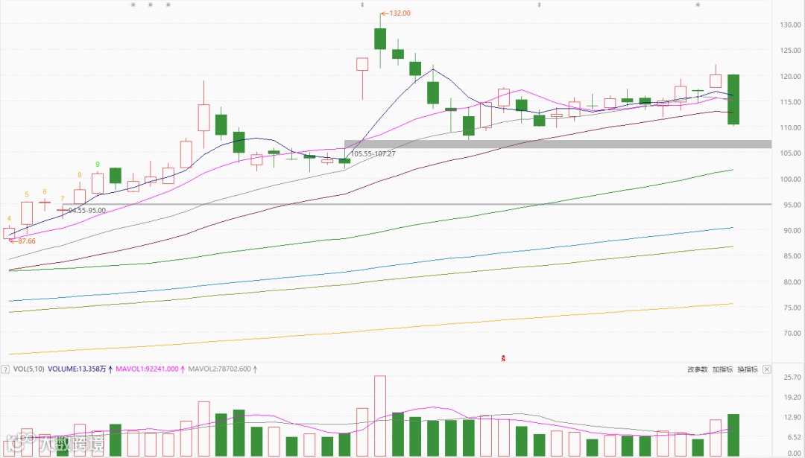Click the 130.00 price axis label
Screen dimensions: 805x458
(x=790, y=25)
